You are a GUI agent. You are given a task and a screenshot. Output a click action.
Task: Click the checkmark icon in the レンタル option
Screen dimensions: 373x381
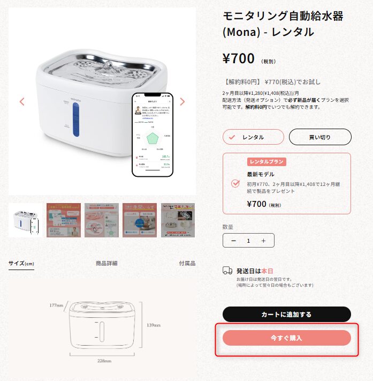[x=232, y=137]
